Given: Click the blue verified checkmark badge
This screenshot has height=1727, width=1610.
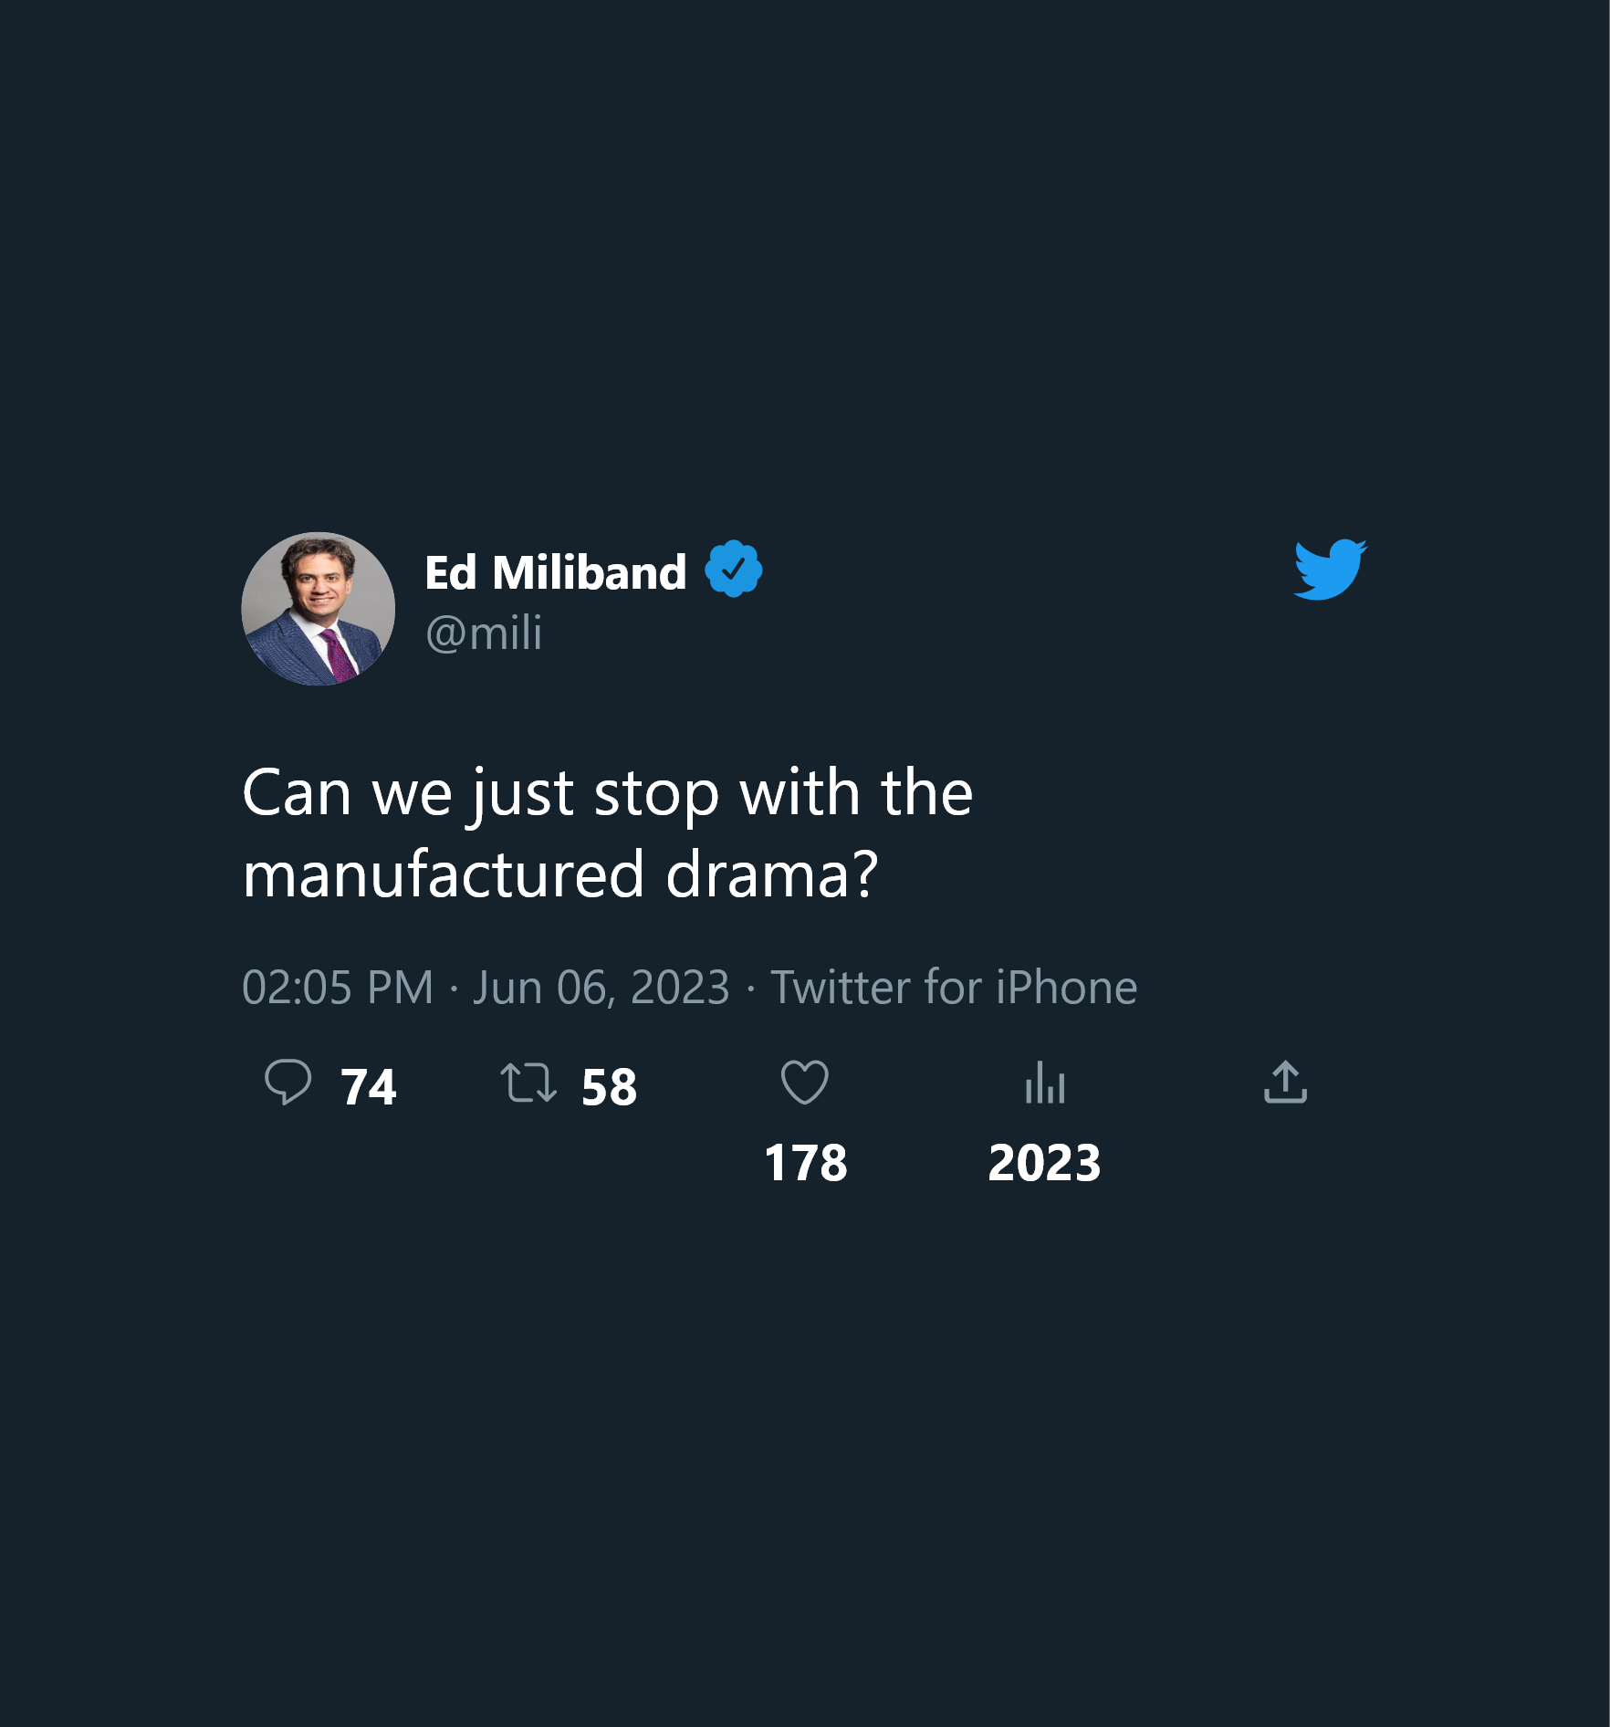Looking at the screenshot, I should (x=733, y=570).
